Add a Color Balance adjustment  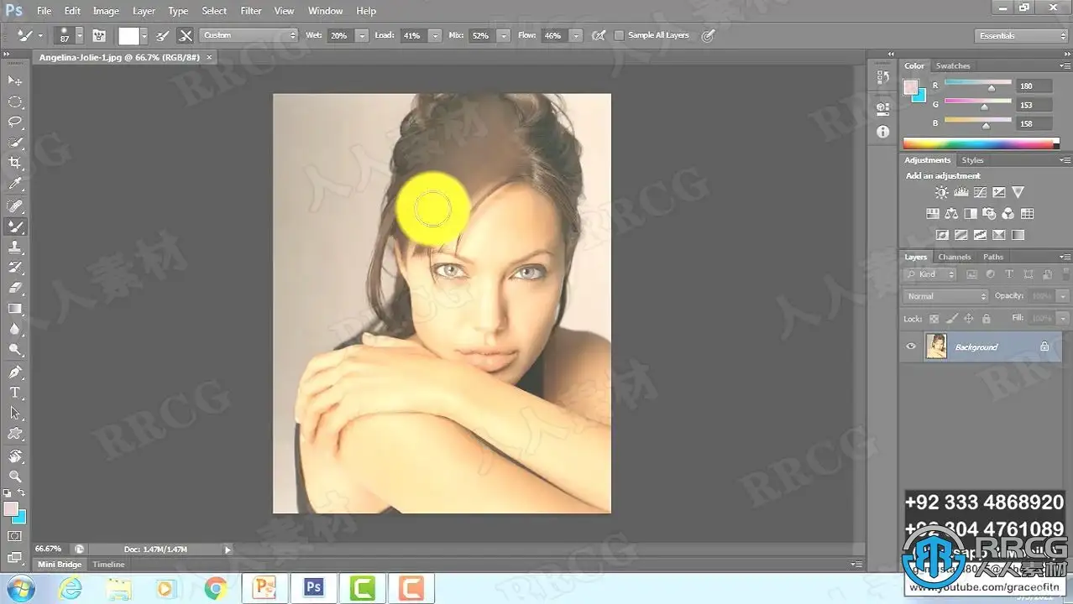[951, 214]
